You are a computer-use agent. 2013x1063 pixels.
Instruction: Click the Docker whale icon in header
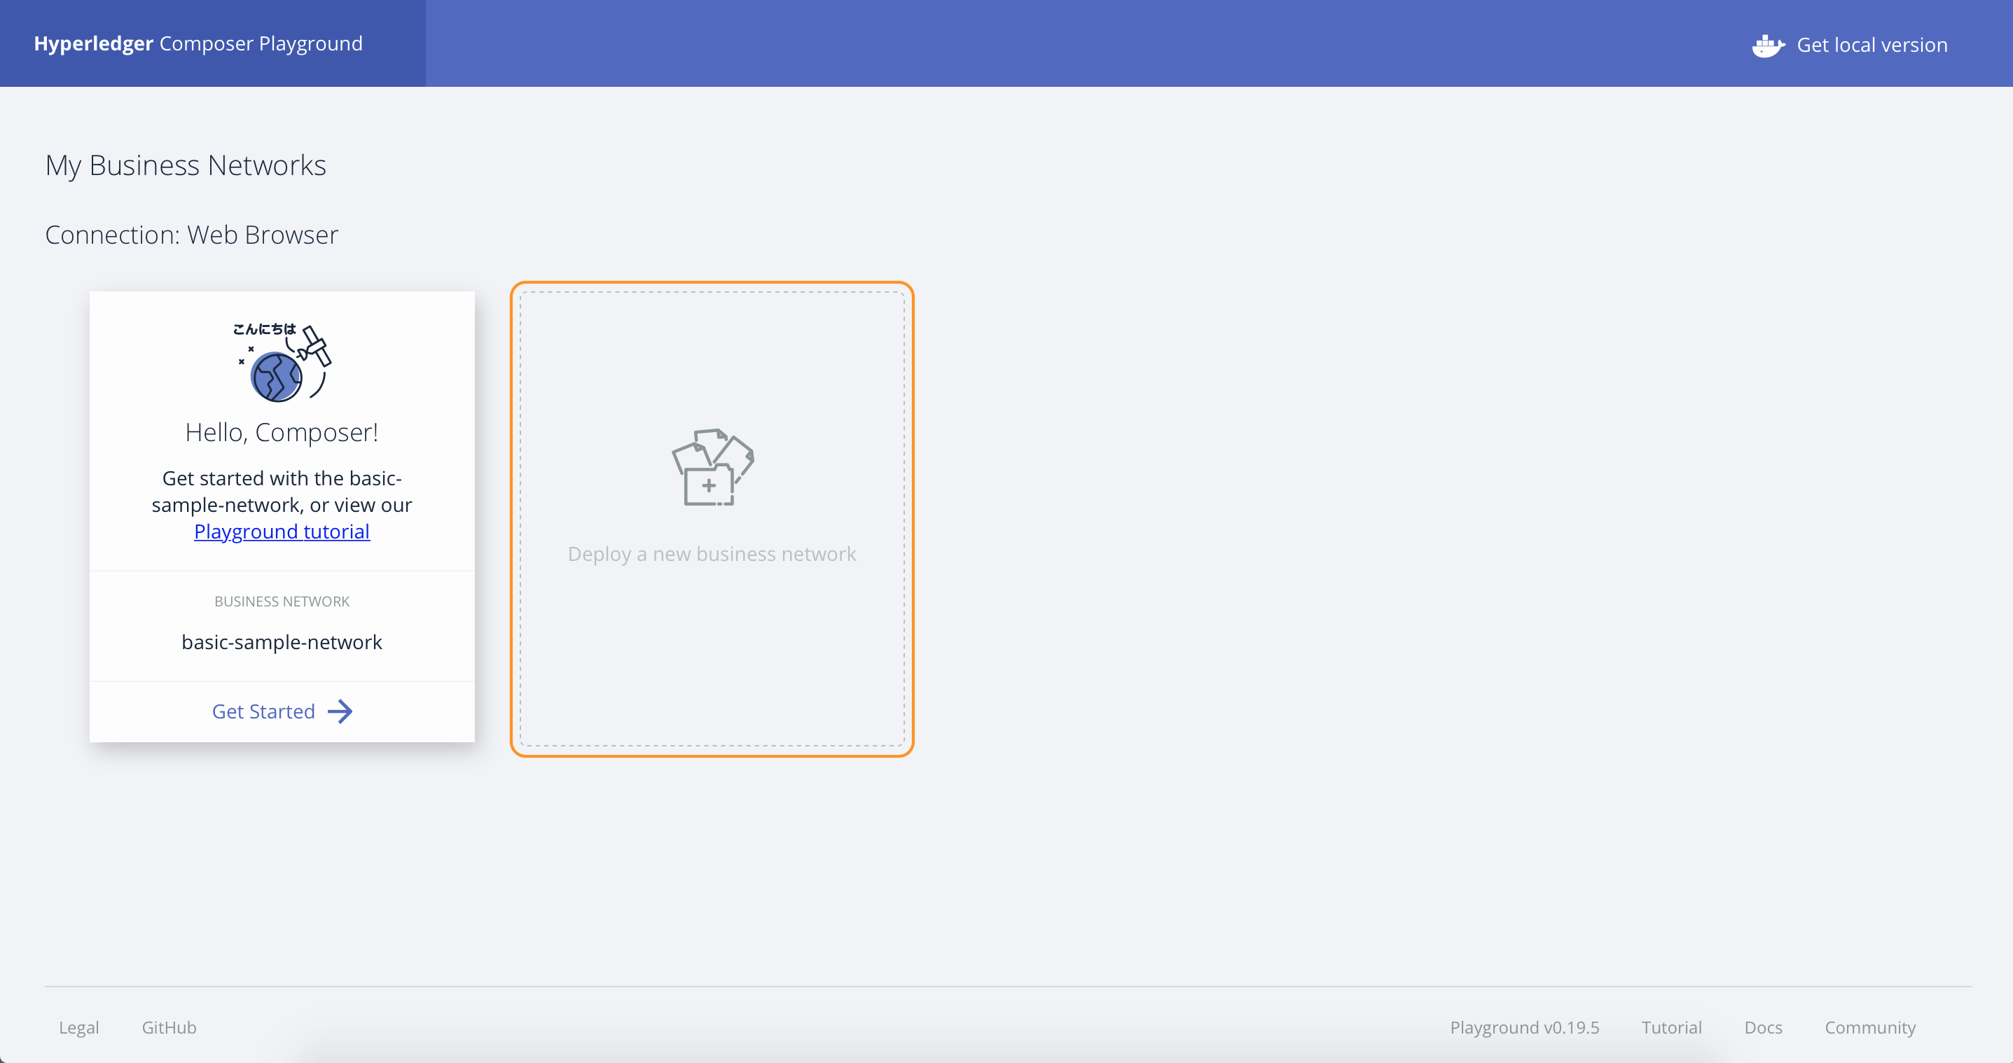pos(1767,46)
